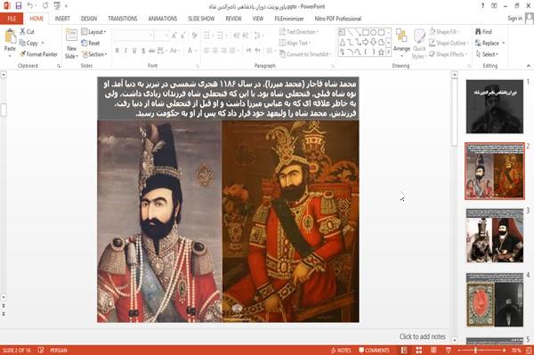
Task: Open Shape Fill options
Action: [x=444, y=32]
